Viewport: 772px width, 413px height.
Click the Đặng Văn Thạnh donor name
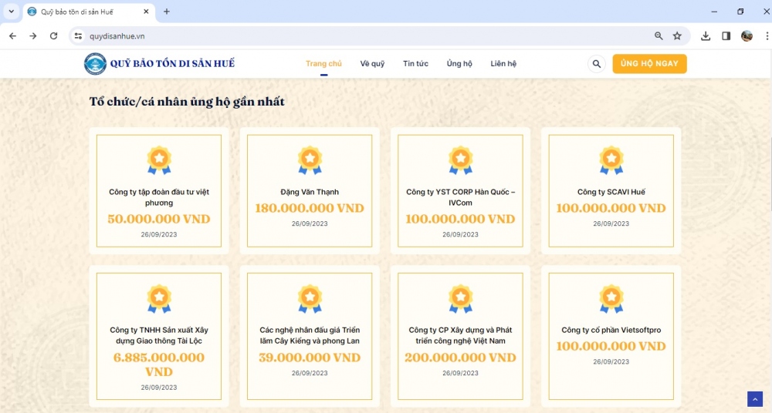click(310, 192)
